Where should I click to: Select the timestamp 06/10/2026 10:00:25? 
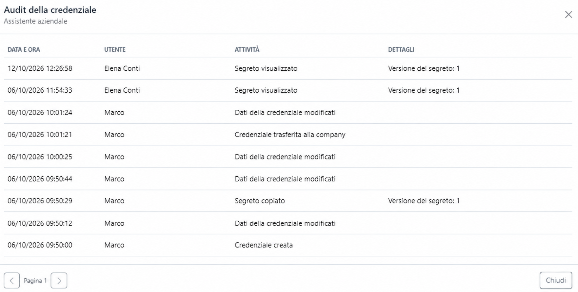pos(40,157)
